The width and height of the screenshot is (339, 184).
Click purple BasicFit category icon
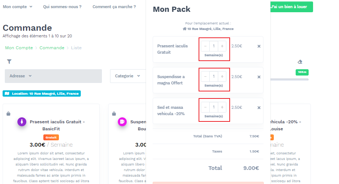(x=22, y=122)
